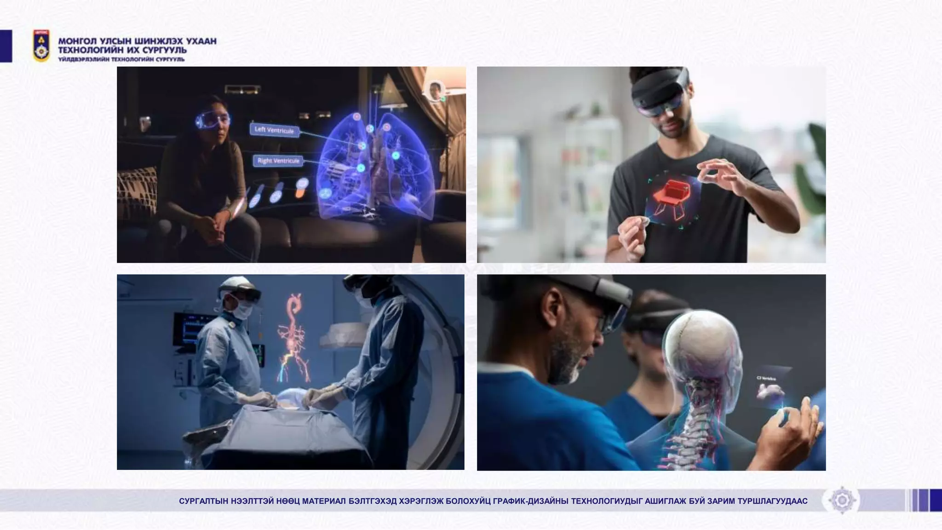
Task: Click the red artery hologram above patient
Action: click(291, 338)
